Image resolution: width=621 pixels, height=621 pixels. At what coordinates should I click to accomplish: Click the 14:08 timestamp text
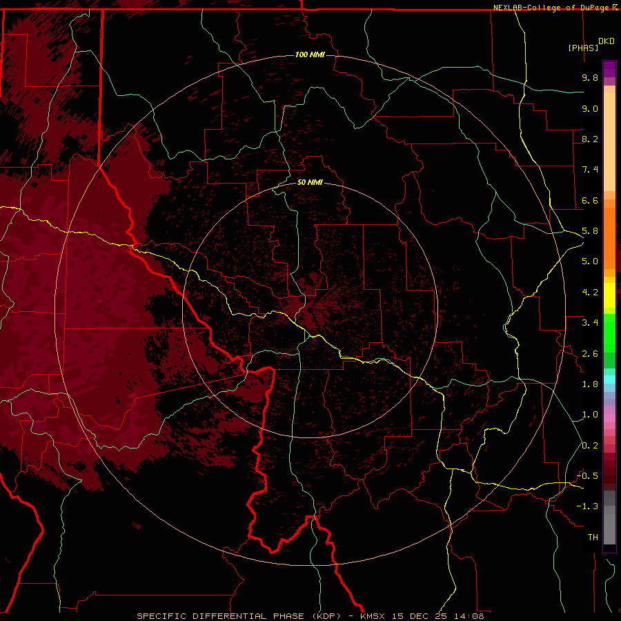tap(471, 616)
